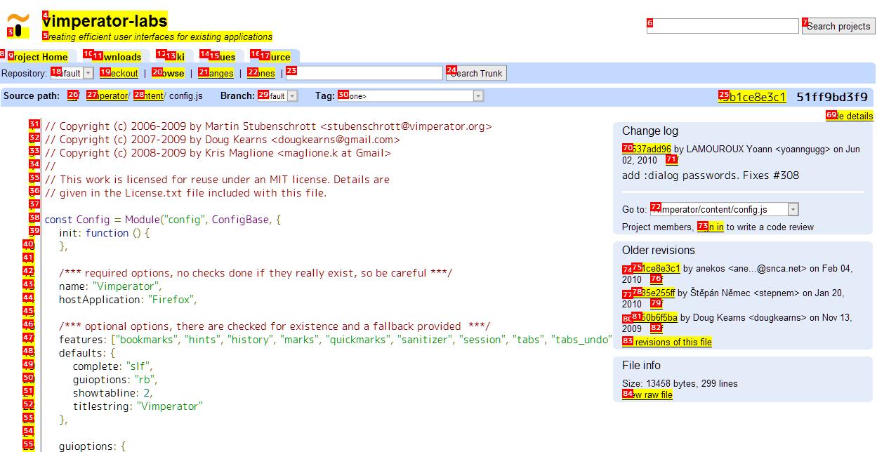Viewport: 877px width, 452px height.
Task: Expand the Repository dropdown
Action: click(72, 73)
